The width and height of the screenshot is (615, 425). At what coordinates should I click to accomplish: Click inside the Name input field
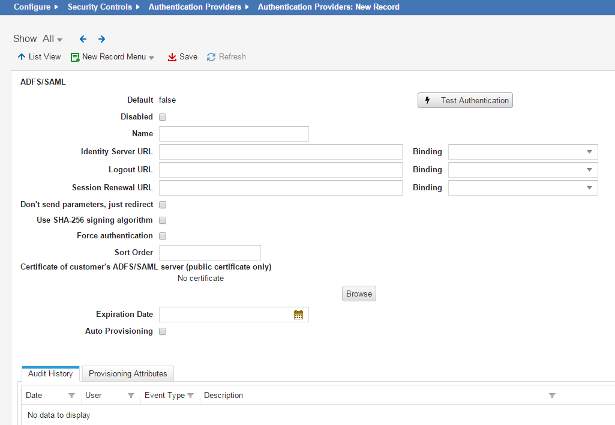click(233, 133)
